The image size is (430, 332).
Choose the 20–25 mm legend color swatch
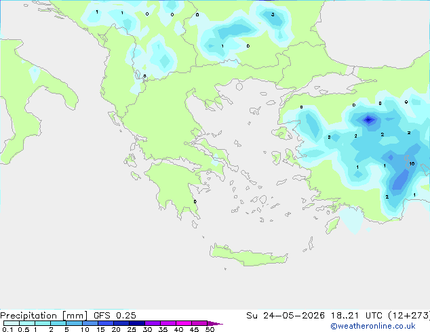(121, 323)
